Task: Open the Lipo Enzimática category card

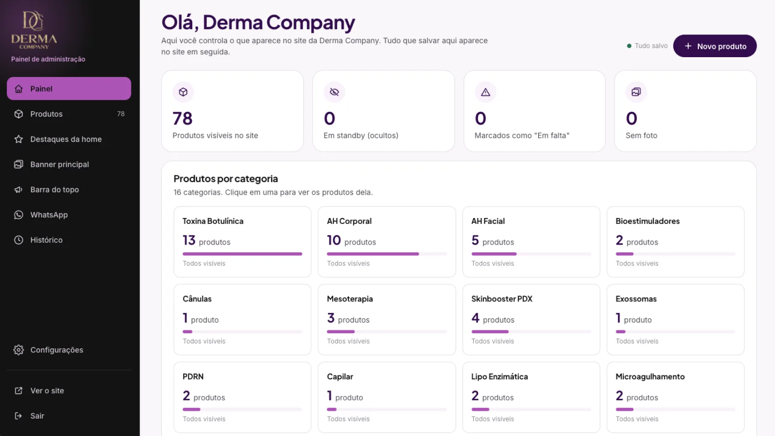Action: pos(531,397)
